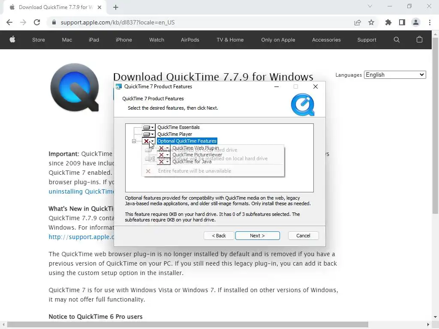Open the shopping bag icon
The height and width of the screenshot is (329, 439).
[x=419, y=39]
